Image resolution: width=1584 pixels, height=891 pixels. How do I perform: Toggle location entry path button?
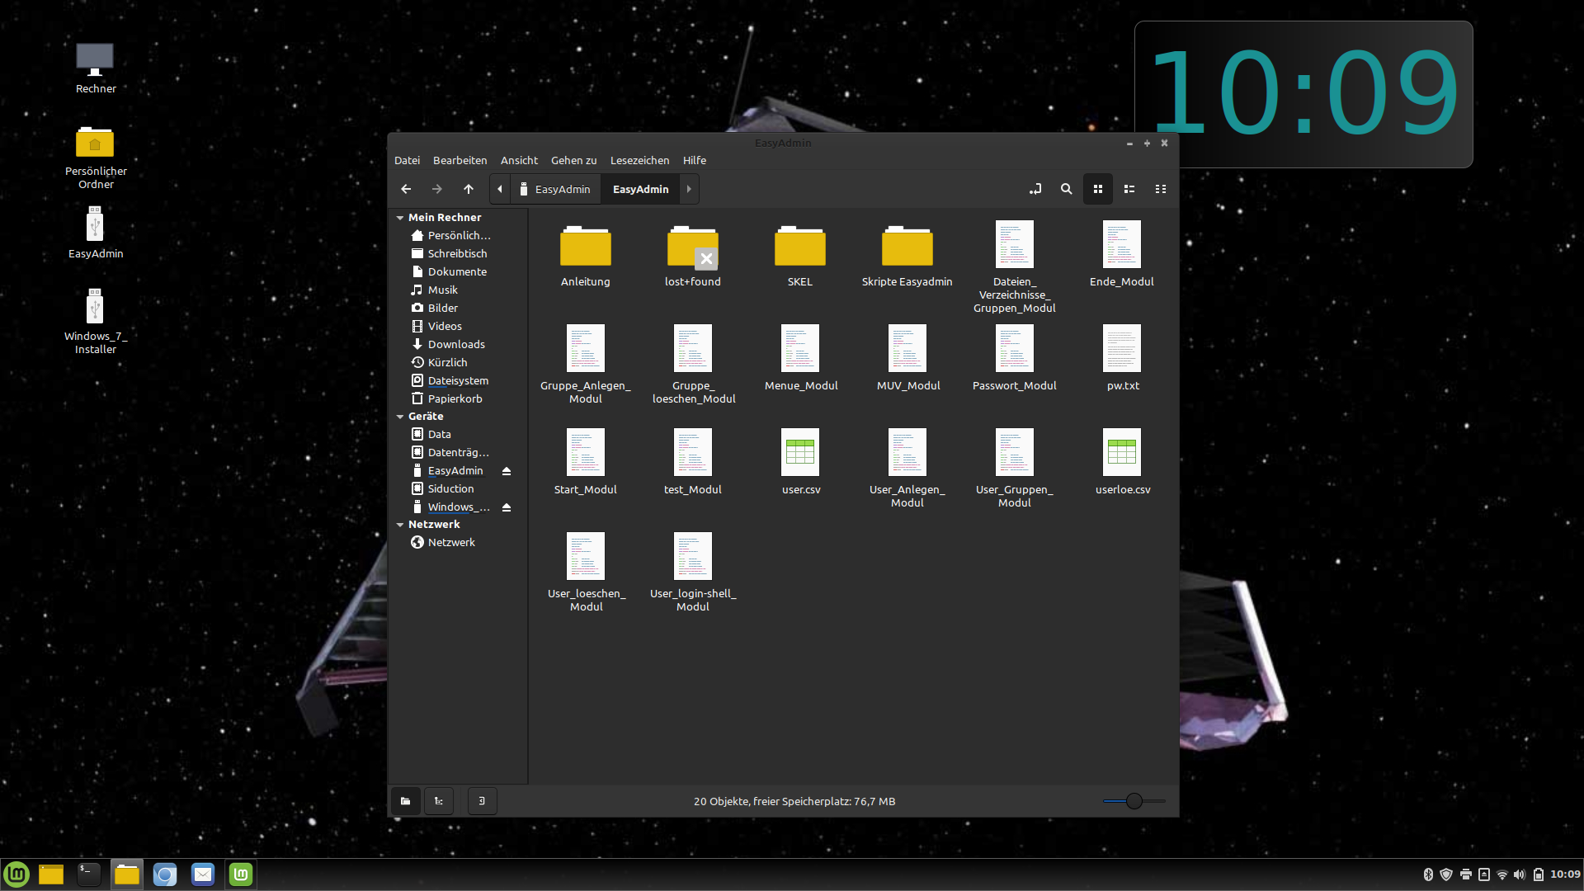coord(1035,189)
